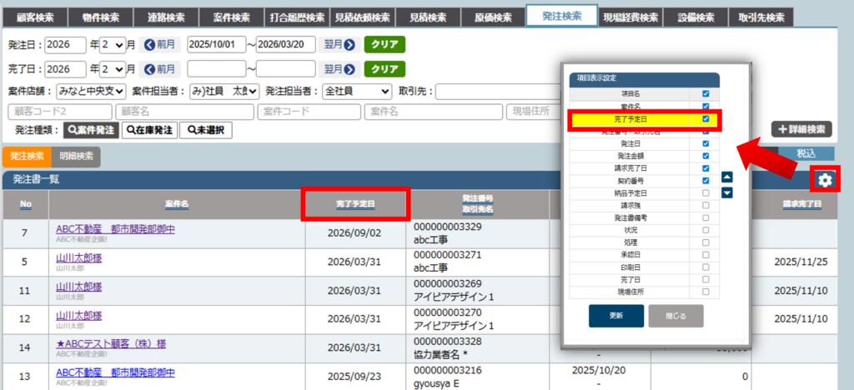The image size is (854, 390).
Task: Clear the 発注日 range with クリア
Action: pos(384,45)
